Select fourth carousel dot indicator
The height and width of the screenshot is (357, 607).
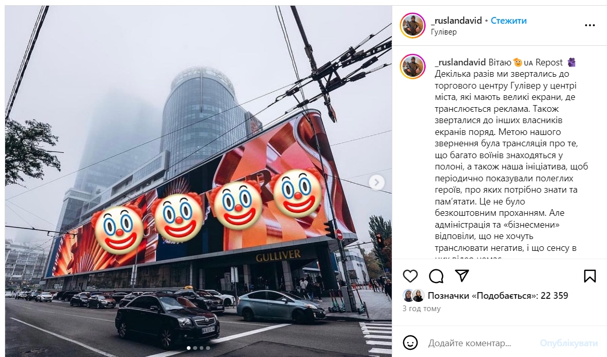click(208, 348)
